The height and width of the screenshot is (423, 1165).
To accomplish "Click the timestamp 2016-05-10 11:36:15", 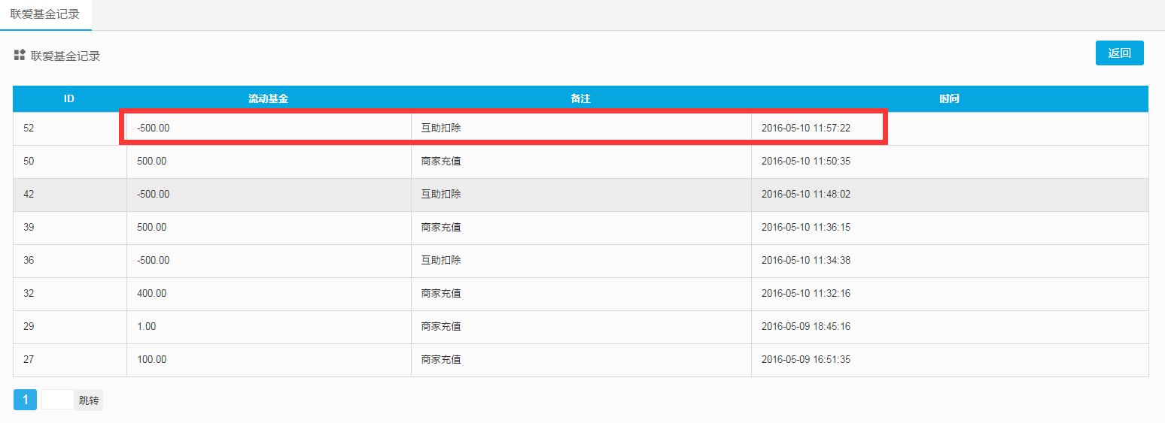I will click(805, 228).
